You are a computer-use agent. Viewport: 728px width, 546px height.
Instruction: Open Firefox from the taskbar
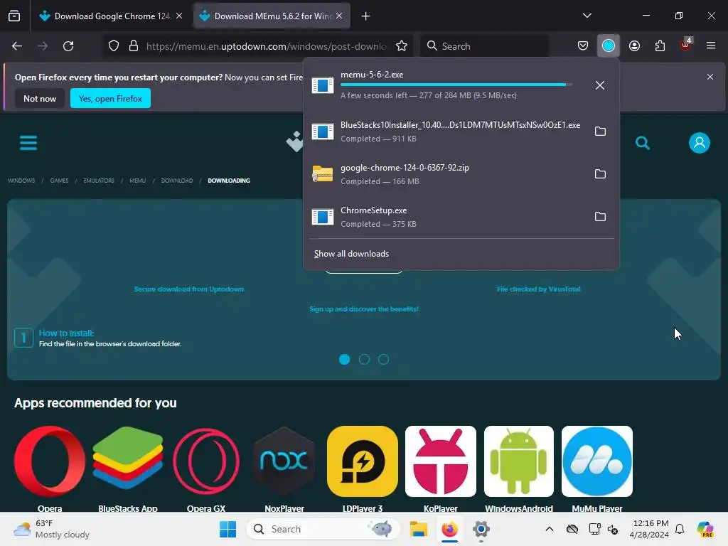click(449, 529)
